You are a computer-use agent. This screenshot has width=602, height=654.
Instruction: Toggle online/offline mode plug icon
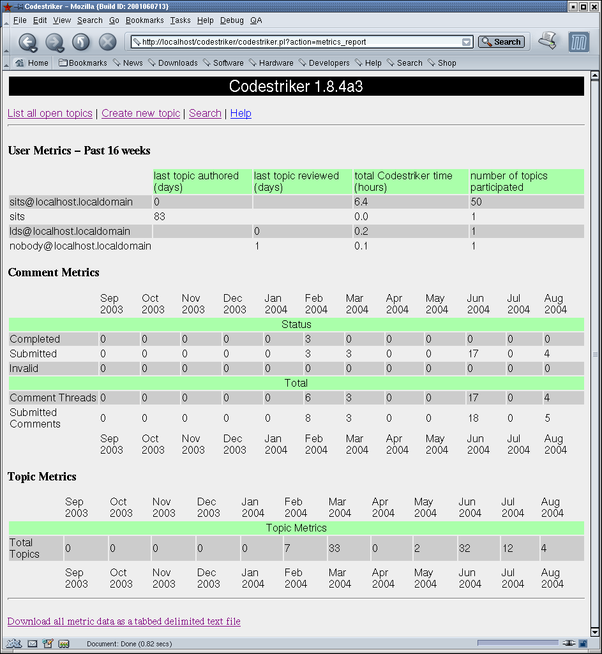click(x=570, y=643)
